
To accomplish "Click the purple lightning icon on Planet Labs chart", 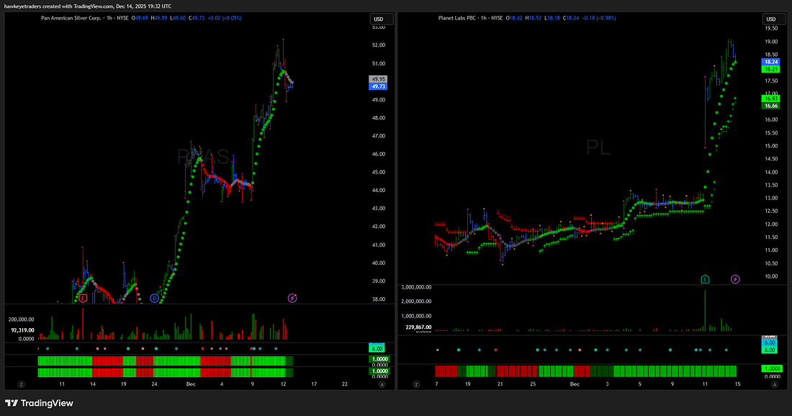I will (735, 279).
